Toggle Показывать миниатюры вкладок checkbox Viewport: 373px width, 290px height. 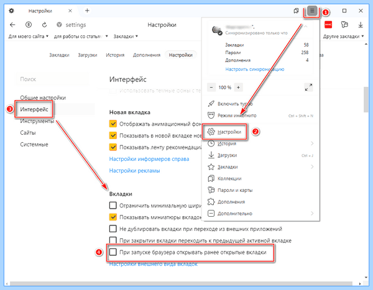tap(113, 217)
